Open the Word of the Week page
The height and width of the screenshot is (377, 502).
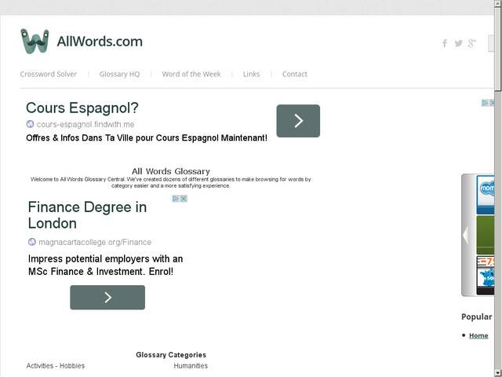191,74
